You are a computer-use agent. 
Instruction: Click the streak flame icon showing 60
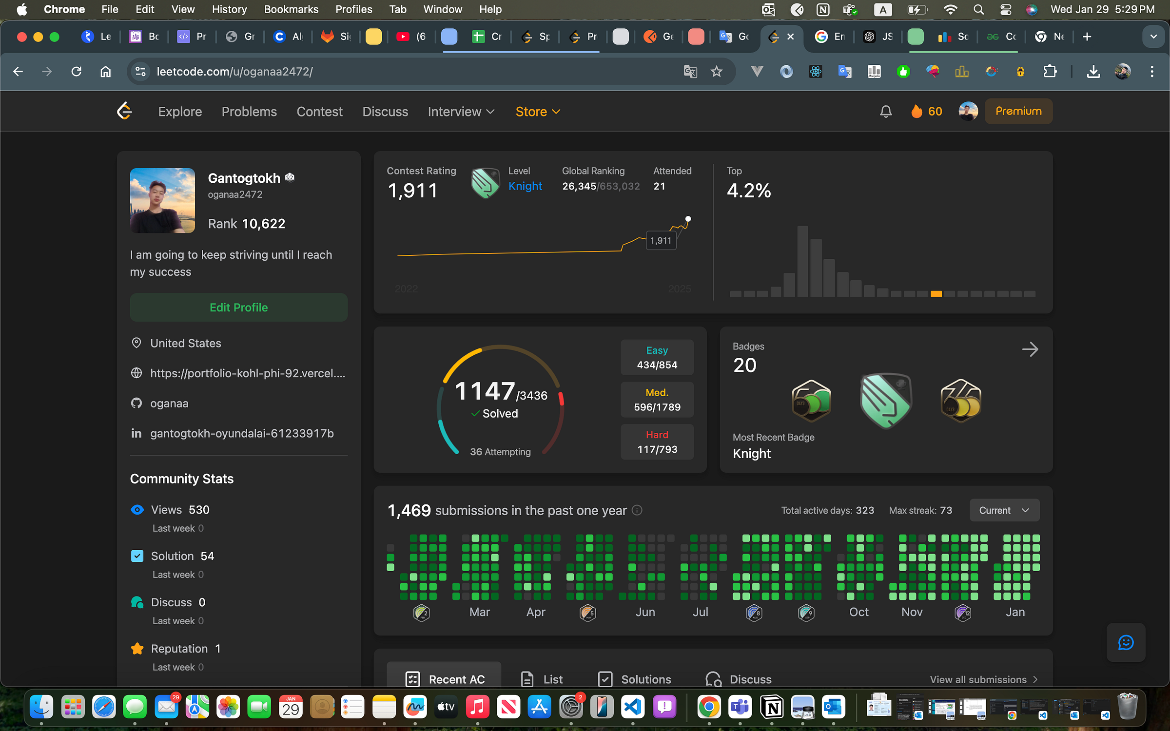(x=916, y=111)
